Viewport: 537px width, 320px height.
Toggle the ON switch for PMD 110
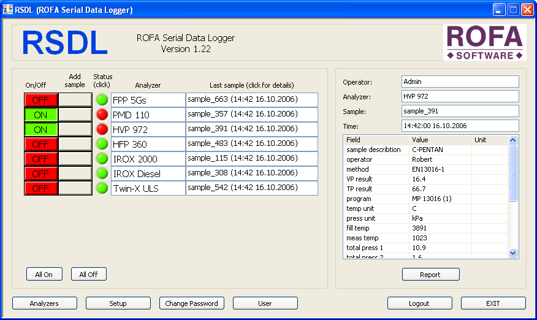pos(40,115)
